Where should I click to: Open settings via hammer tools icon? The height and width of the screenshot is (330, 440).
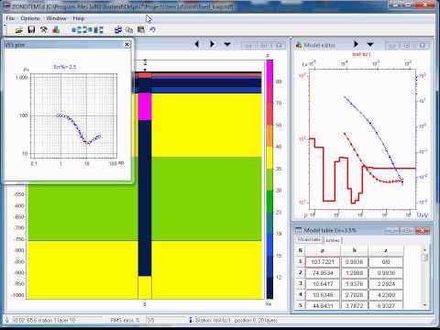(44, 29)
